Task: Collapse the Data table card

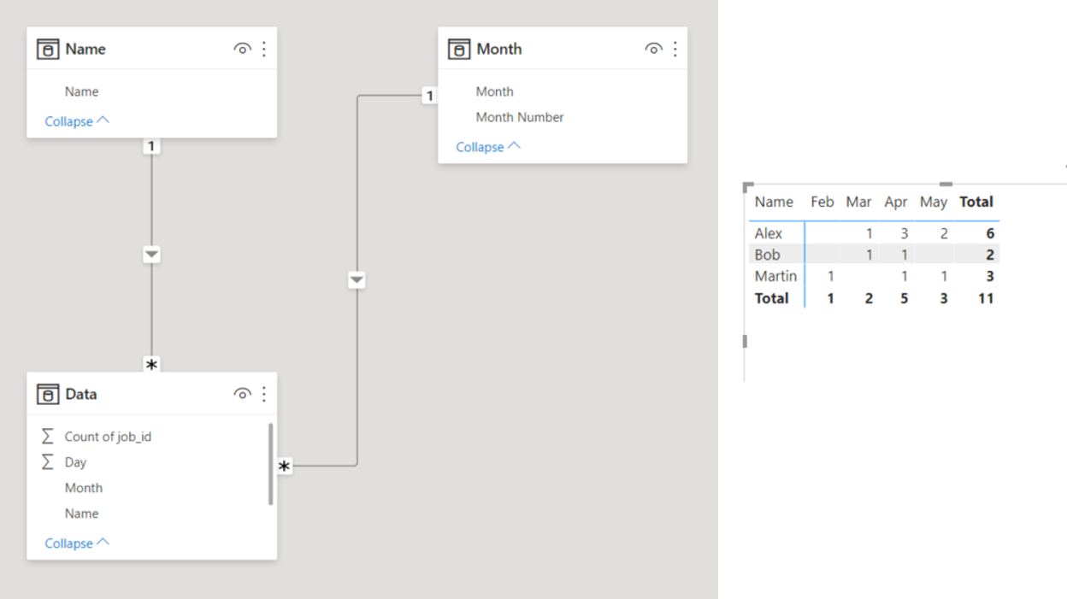Action: (x=77, y=543)
